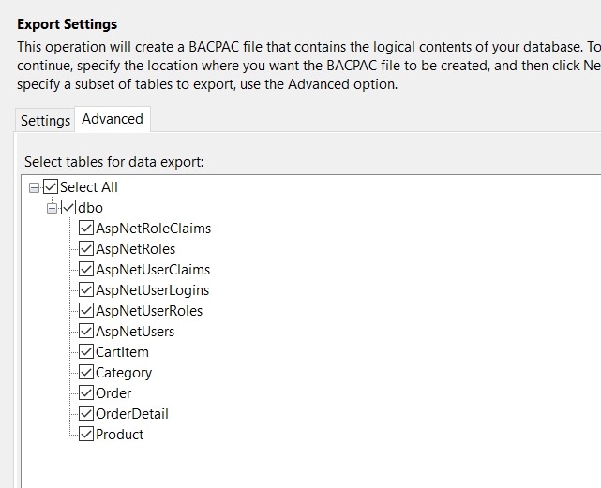The image size is (601, 488).
Task: Uncheck the AspNetUserRoles checkbox
Action: click(86, 311)
